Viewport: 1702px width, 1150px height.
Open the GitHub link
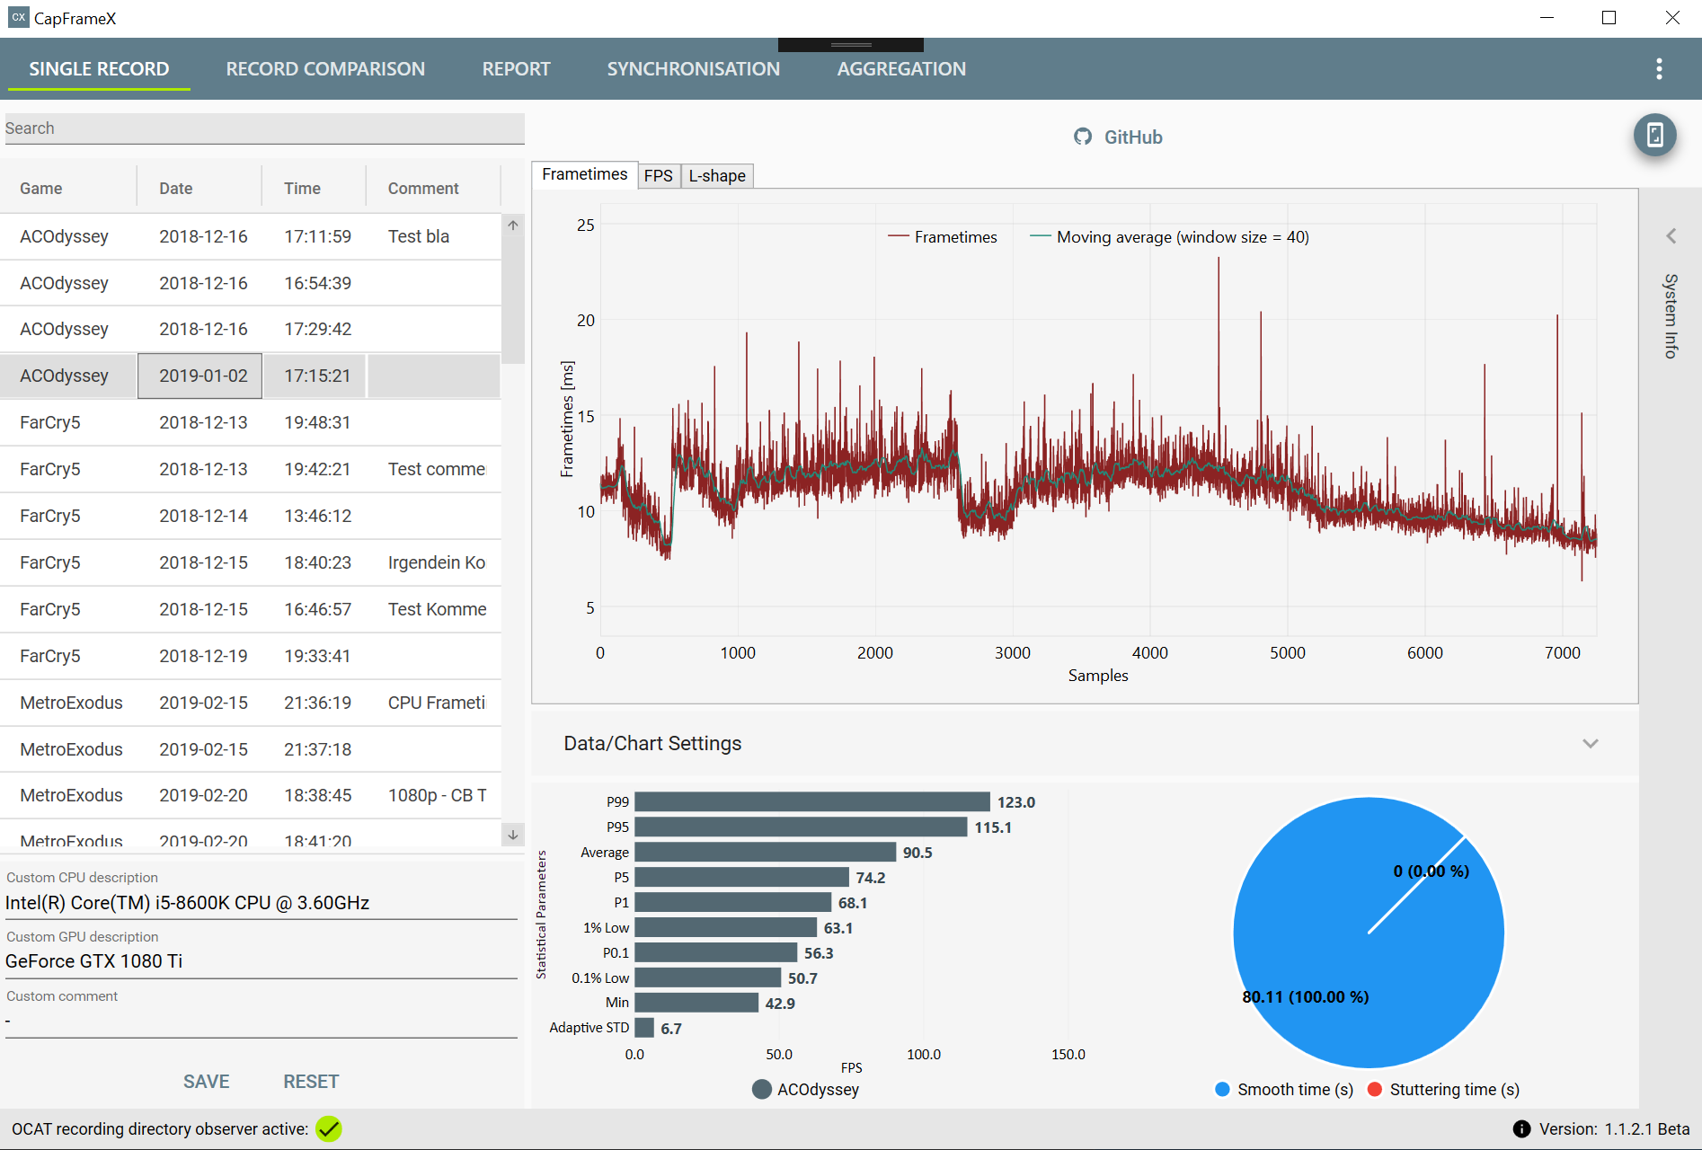(1132, 137)
